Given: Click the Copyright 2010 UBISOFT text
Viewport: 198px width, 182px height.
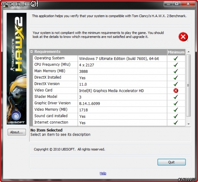Looking at the screenshot, I should 69,149.
